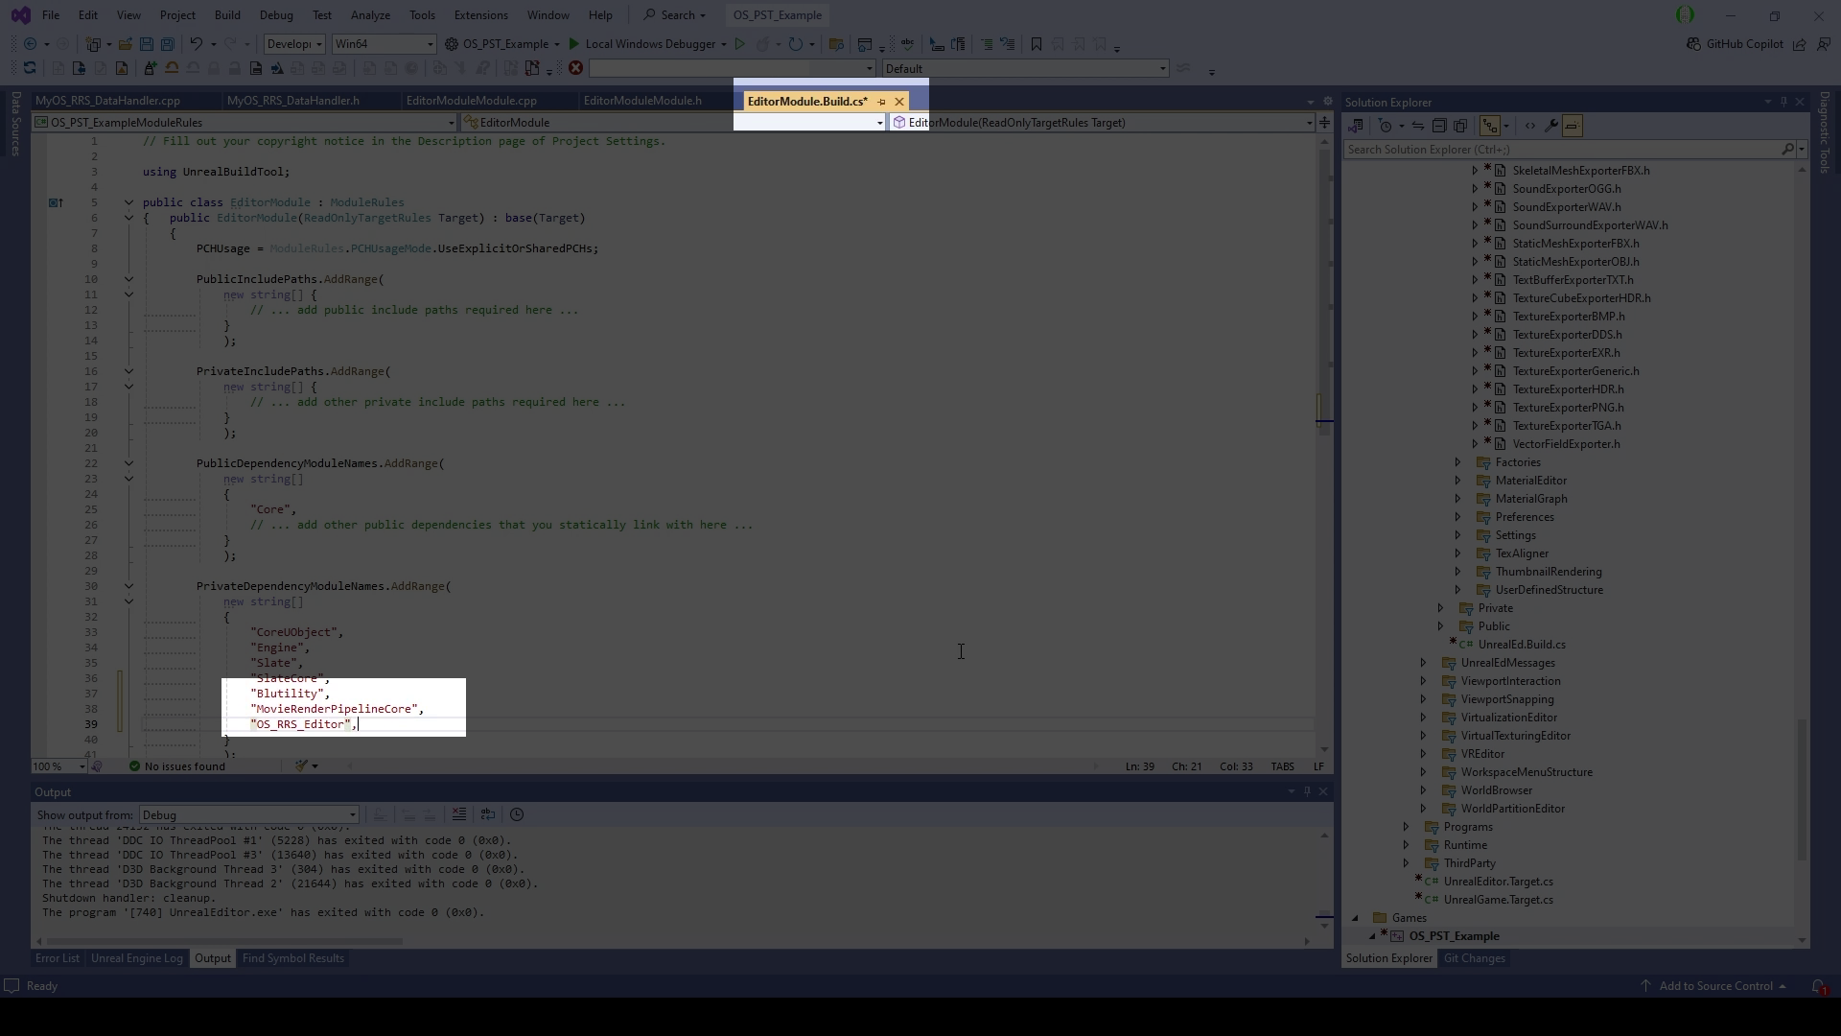1841x1036 pixels.
Task: Switch to the Error List tab
Action: tap(58, 958)
